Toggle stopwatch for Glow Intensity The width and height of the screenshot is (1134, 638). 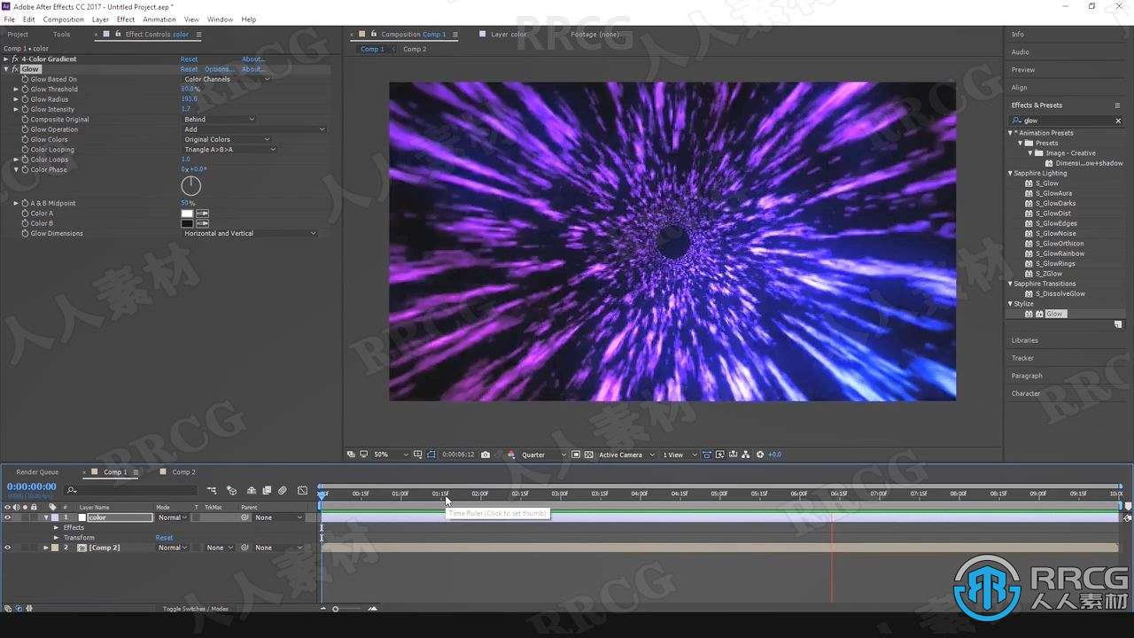tap(25, 109)
